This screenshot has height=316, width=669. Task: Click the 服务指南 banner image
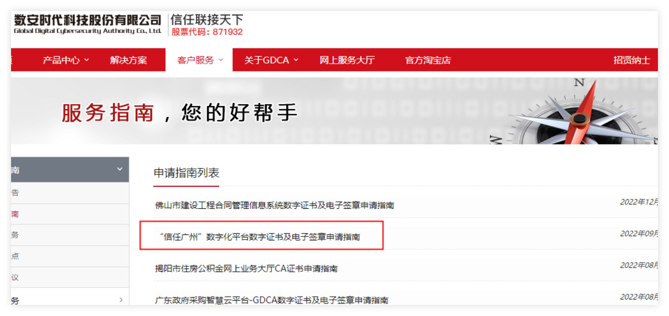pyautogui.click(x=334, y=111)
